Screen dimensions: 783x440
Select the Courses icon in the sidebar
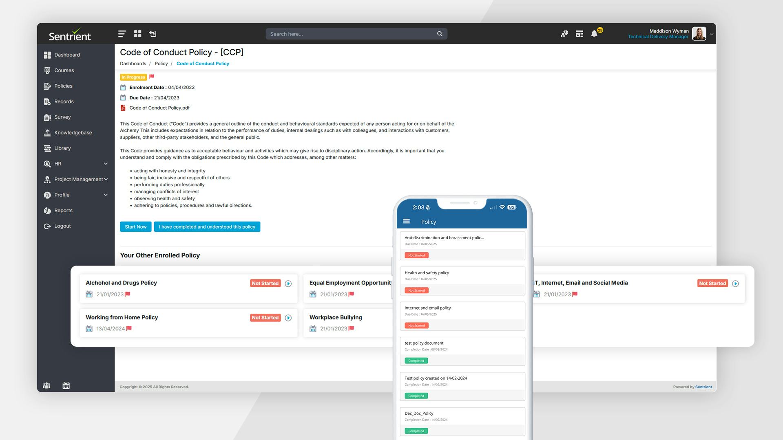tap(48, 70)
